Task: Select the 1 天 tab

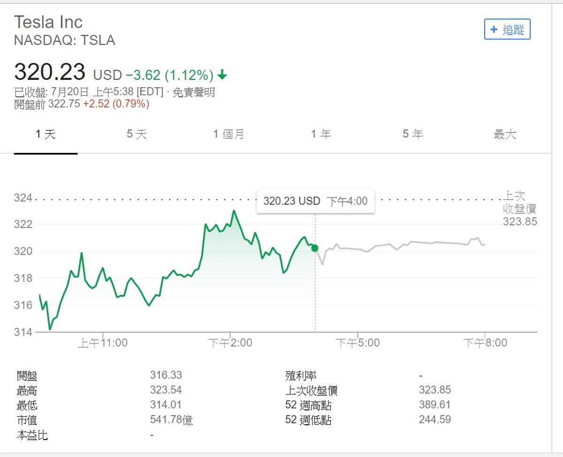Action: [46, 135]
